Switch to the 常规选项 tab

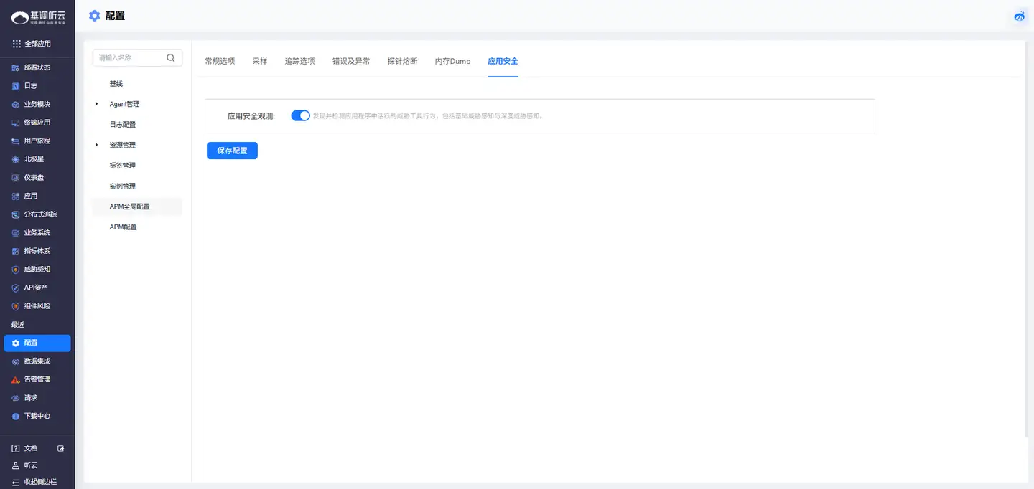pyautogui.click(x=220, y=61)
